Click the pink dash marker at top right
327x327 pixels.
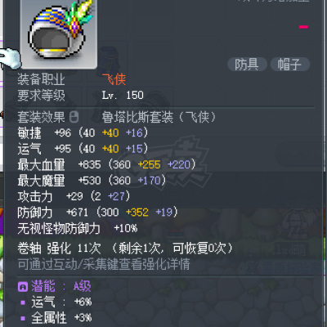click(303, 27)
